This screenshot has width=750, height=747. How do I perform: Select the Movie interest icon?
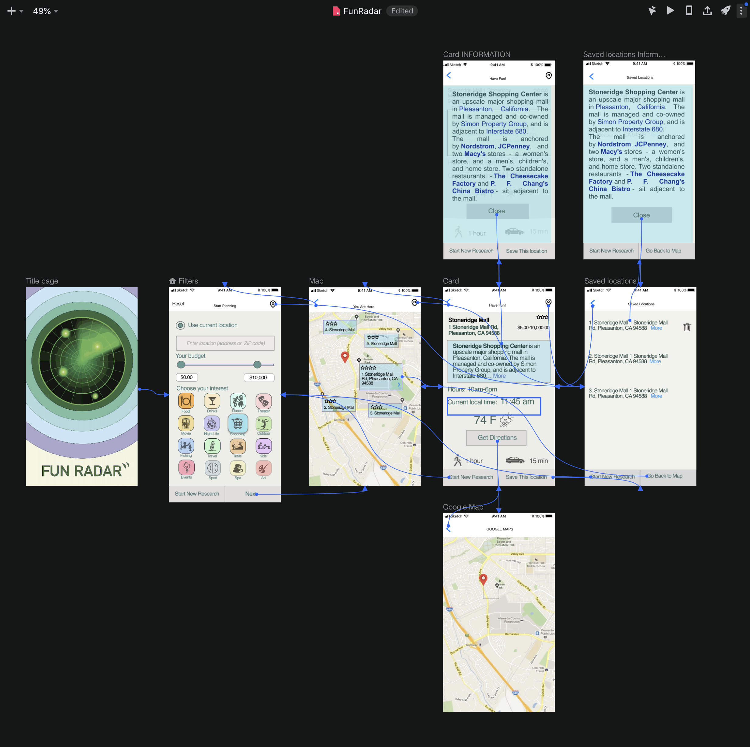186,423
